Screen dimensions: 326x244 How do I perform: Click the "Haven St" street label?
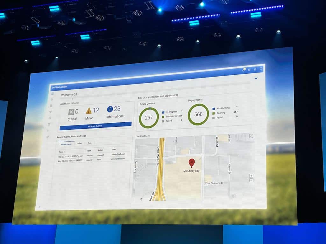[x=229, y=169]
